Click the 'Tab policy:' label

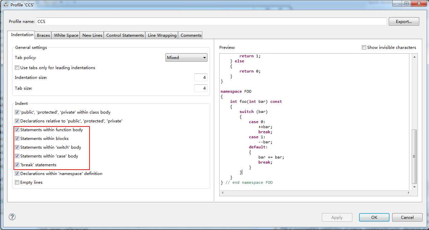pyautogui.click(x=25, y=58)
